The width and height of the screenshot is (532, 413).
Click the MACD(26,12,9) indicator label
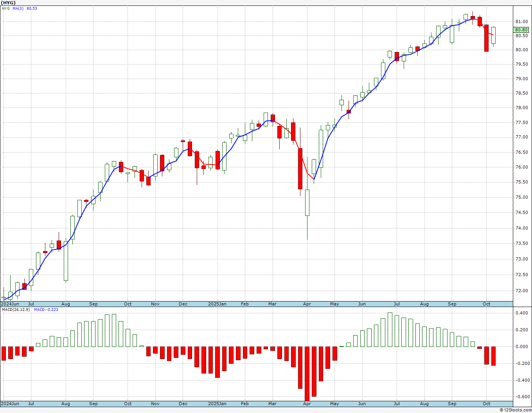pos(16,310)
